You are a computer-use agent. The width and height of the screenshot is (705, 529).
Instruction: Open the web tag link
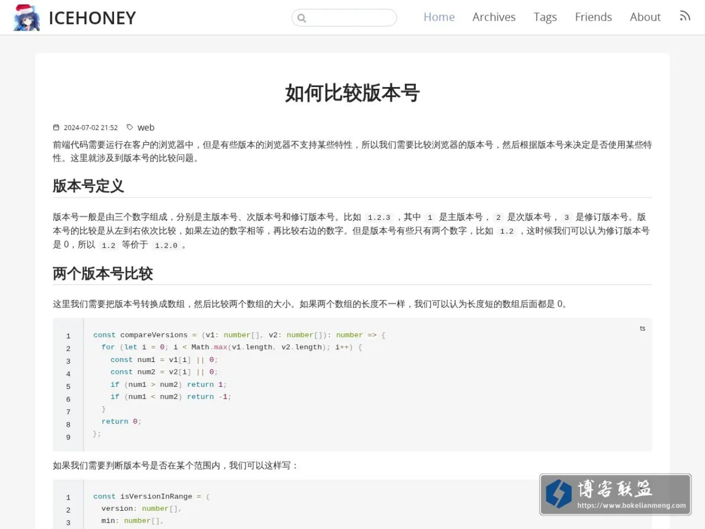click(x=146, y=128)
